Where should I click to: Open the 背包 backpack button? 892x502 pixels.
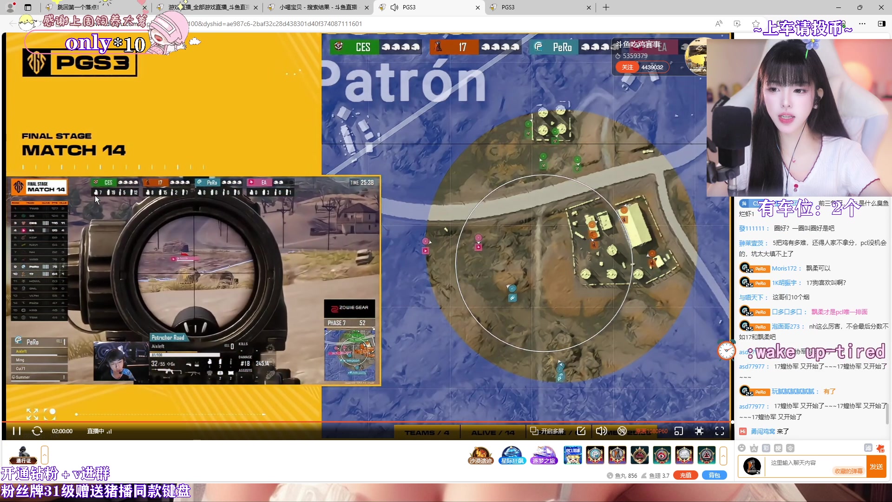tap(714, 475)
